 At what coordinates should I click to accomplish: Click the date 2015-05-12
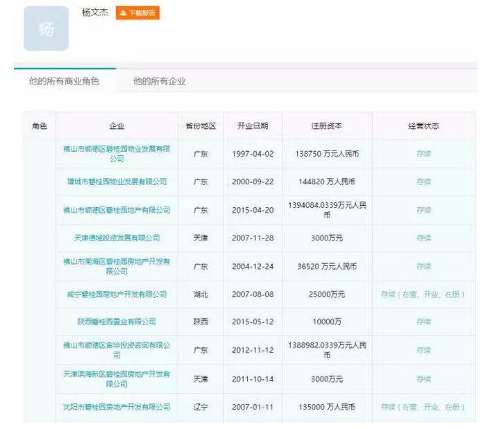tap(253, 322)
